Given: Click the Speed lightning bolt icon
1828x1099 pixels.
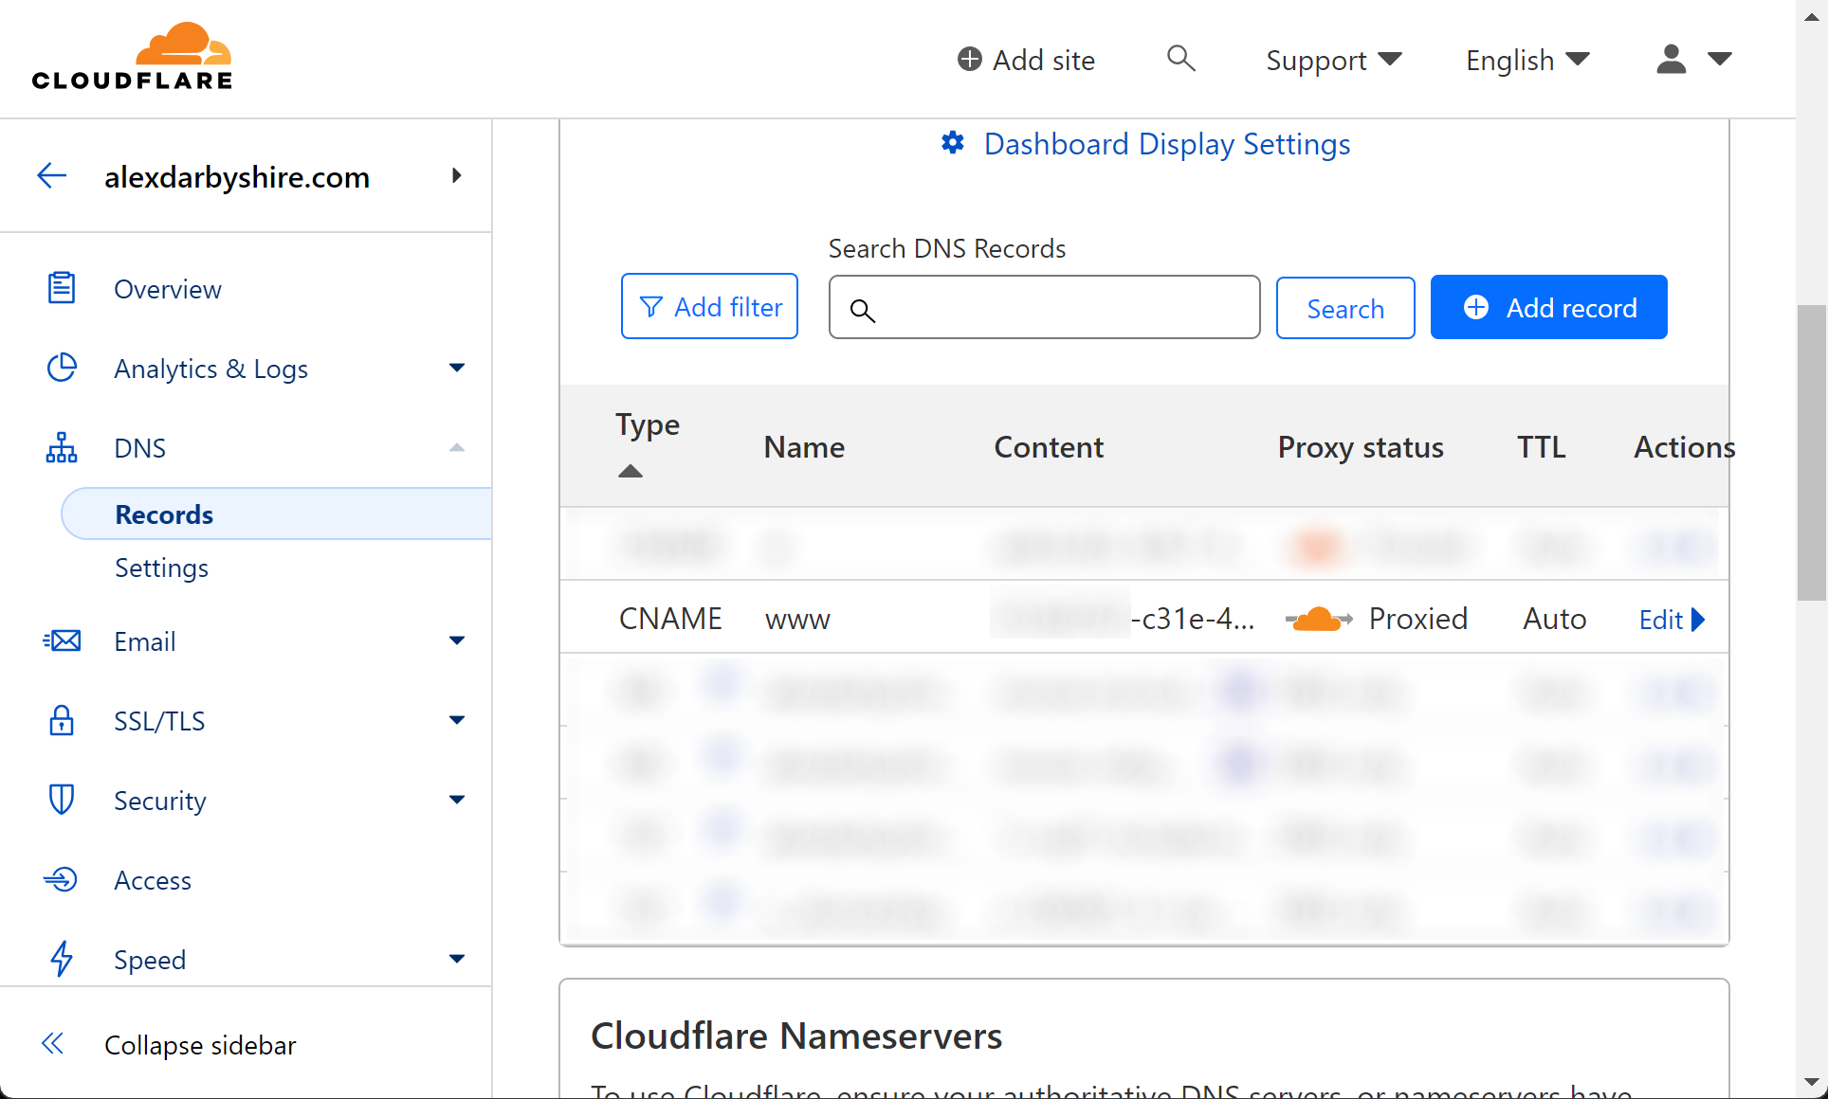Looking at the screenshot, I should click(62, 959).
